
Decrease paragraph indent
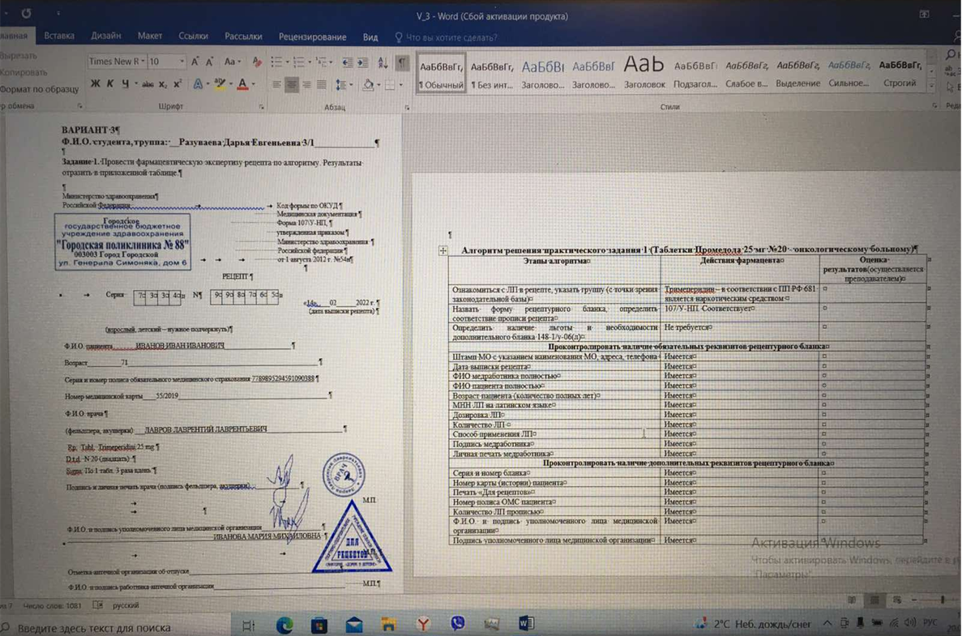(347, 62)
